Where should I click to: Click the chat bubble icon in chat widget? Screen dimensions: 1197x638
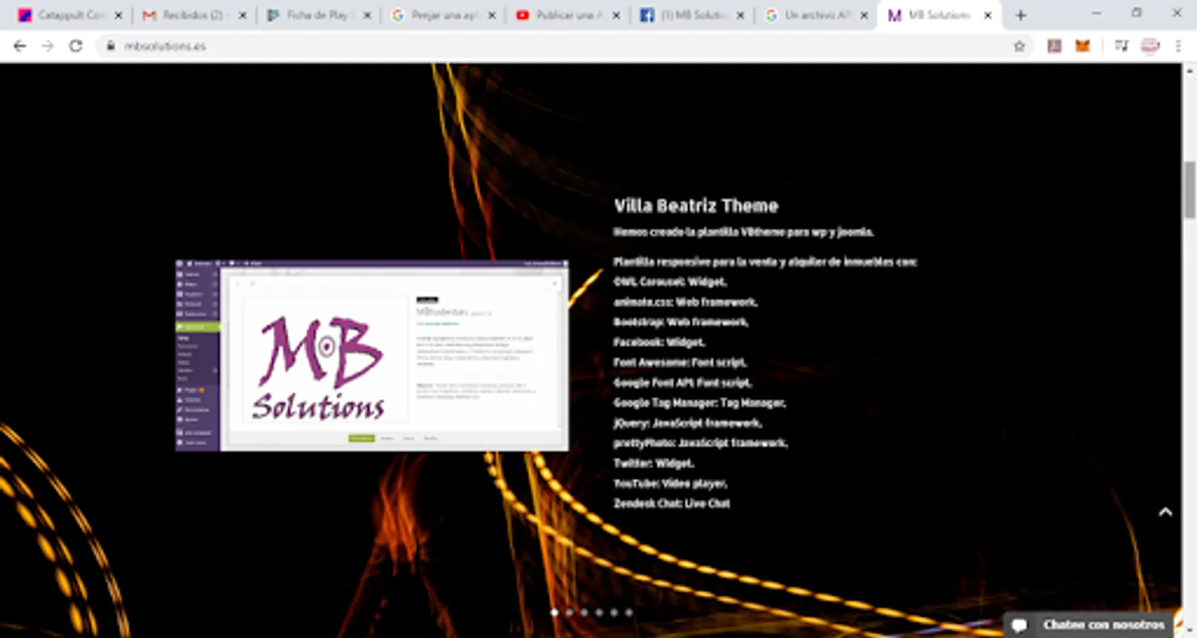click(x=1019, y=625)
